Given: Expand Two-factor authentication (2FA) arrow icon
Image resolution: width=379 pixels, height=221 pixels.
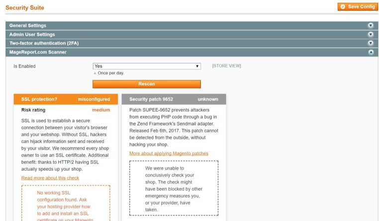Looking at the screenshot, I should (x=371, y=43).
